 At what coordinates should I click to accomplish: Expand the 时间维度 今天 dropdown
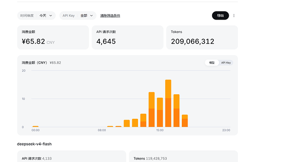(36, 15)
